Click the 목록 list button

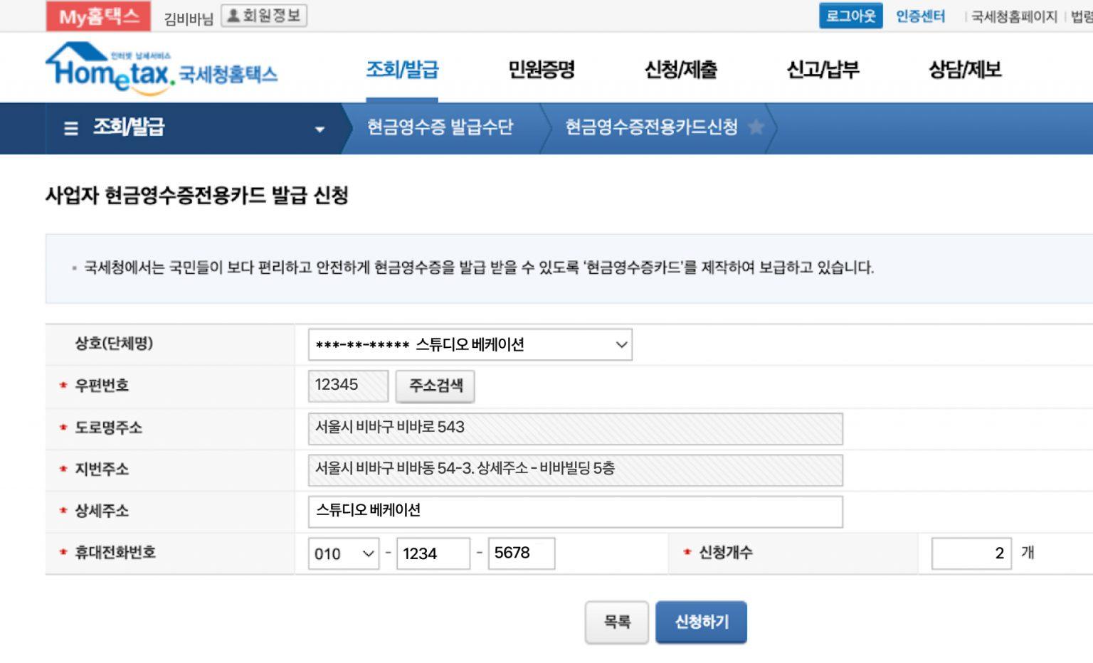[x=616, y=622]
